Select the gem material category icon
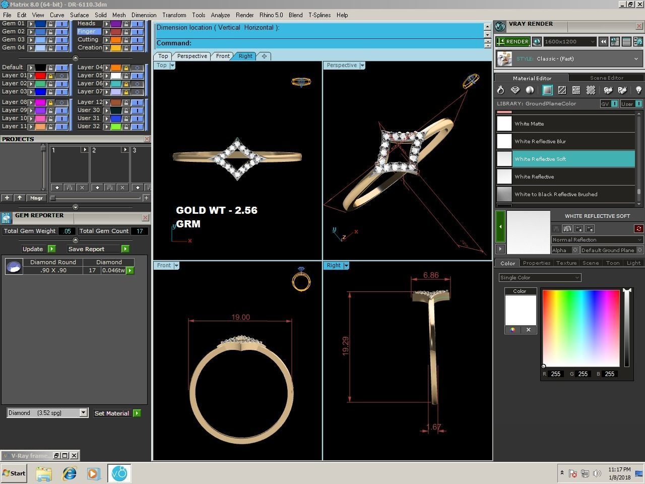This screenshot has width=645, height=484. pos(515,90)
